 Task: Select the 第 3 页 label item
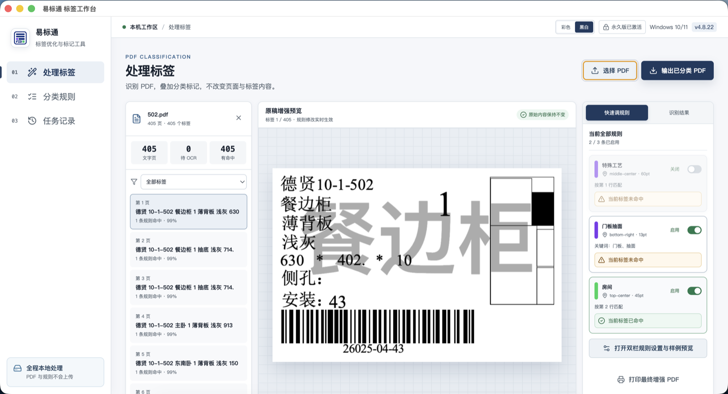188,287
